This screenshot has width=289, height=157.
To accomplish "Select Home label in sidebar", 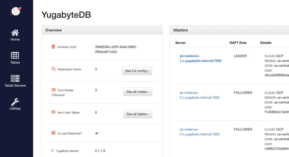I will click(x=15, y=39).
